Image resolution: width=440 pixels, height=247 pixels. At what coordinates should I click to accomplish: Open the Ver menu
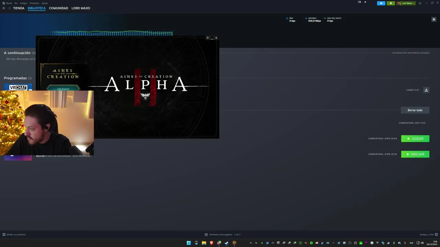click(16, 3)
